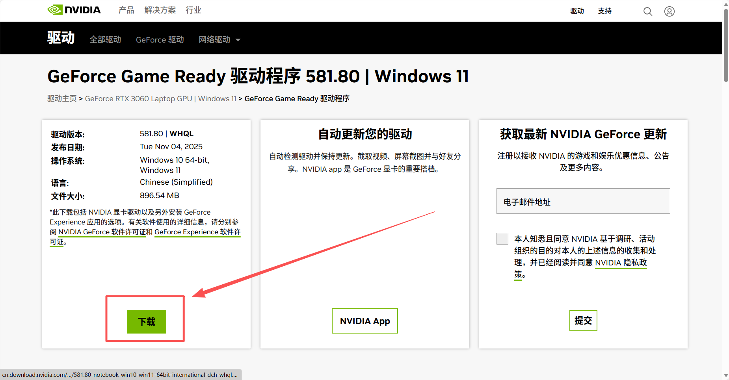Click the 提交 button

pos(583,321)
